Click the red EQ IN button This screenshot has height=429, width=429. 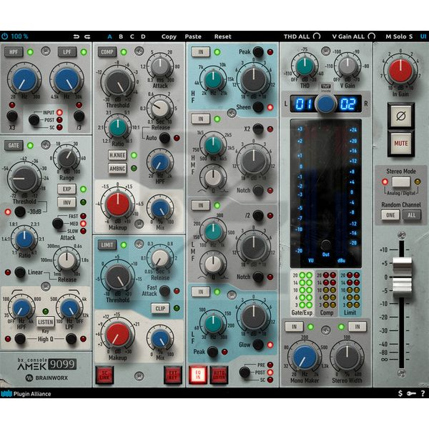tap(198, 375)
